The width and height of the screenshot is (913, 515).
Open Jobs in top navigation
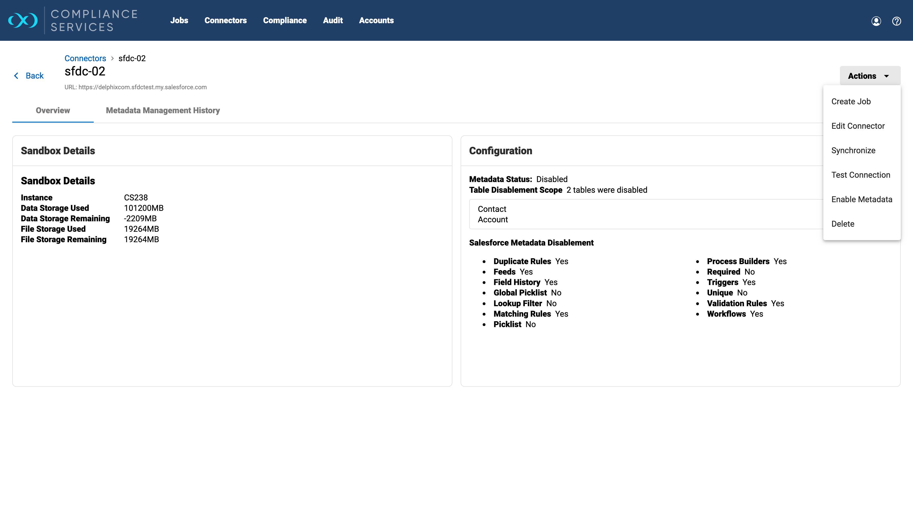[x=179, y=21]
